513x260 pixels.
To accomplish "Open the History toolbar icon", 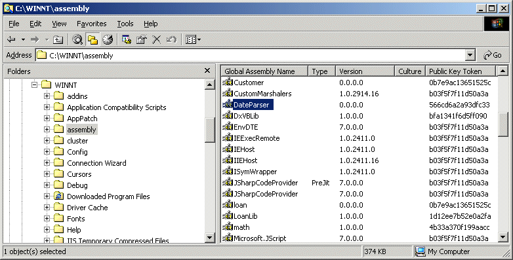I will click(108, 39).
